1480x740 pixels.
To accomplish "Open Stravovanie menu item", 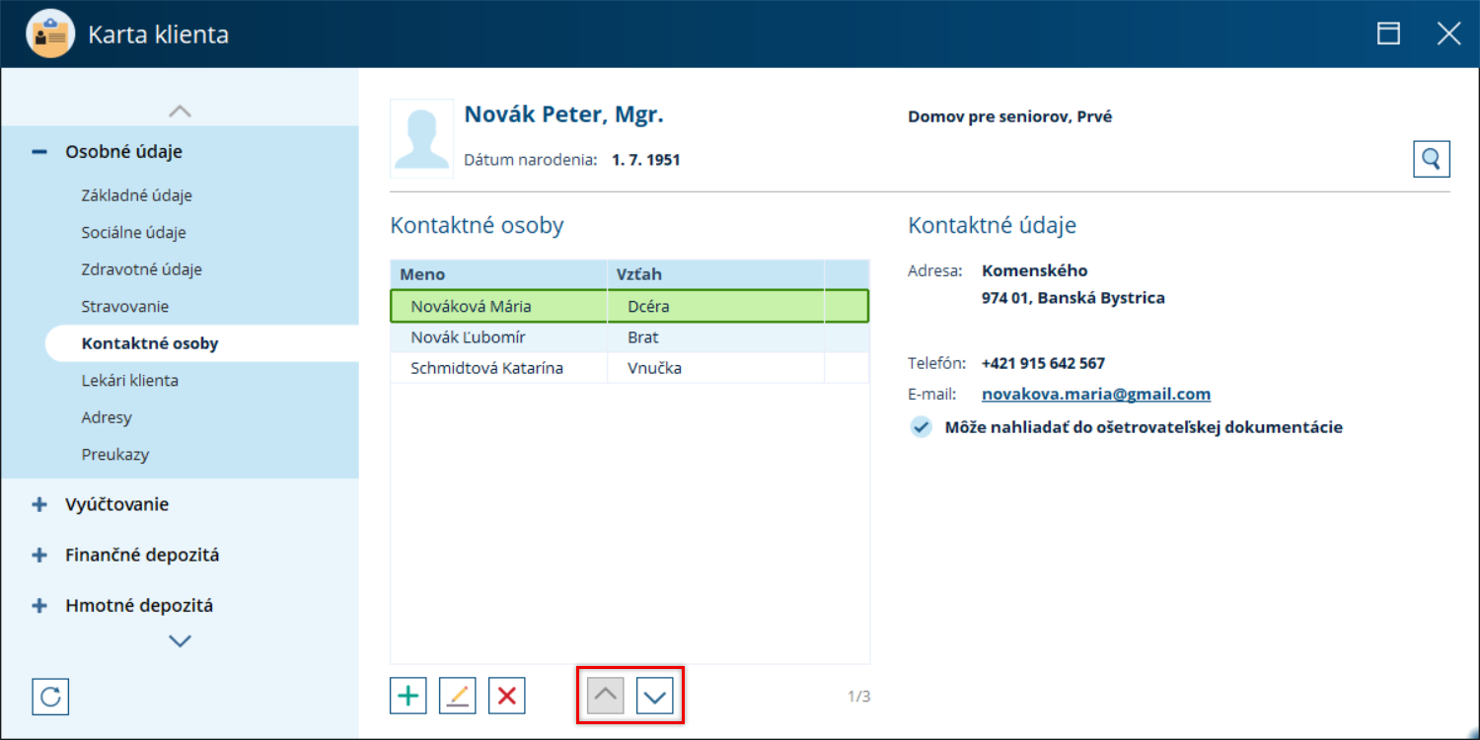I will 125,307.
